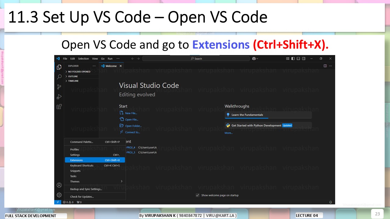Click the title bar Search field
390x219 pixels.
coord(196,58)
